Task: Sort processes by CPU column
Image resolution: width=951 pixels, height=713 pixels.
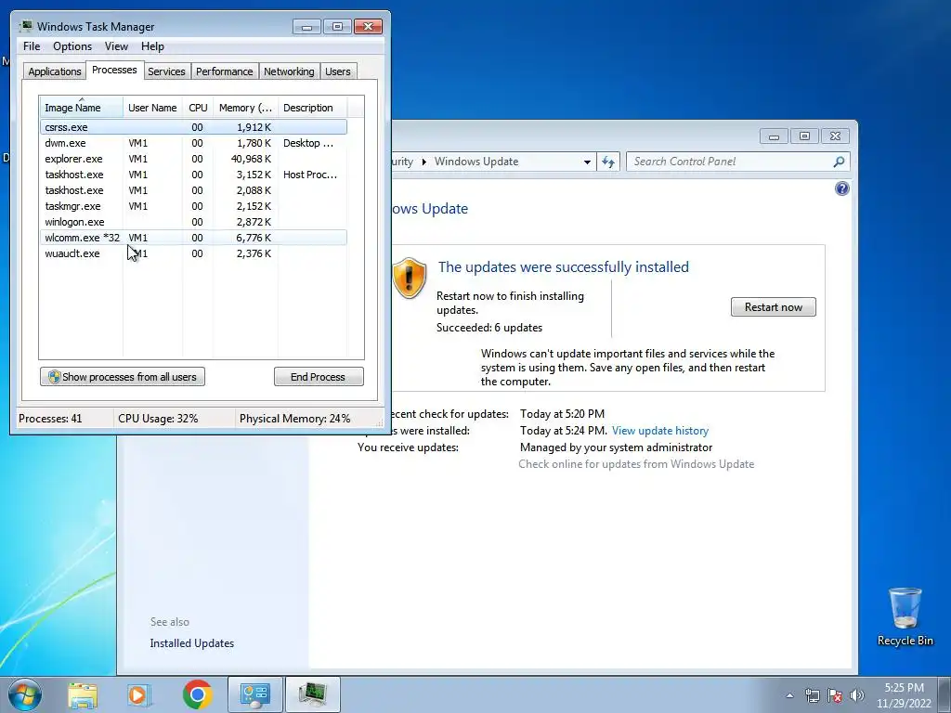Action: 198,108
